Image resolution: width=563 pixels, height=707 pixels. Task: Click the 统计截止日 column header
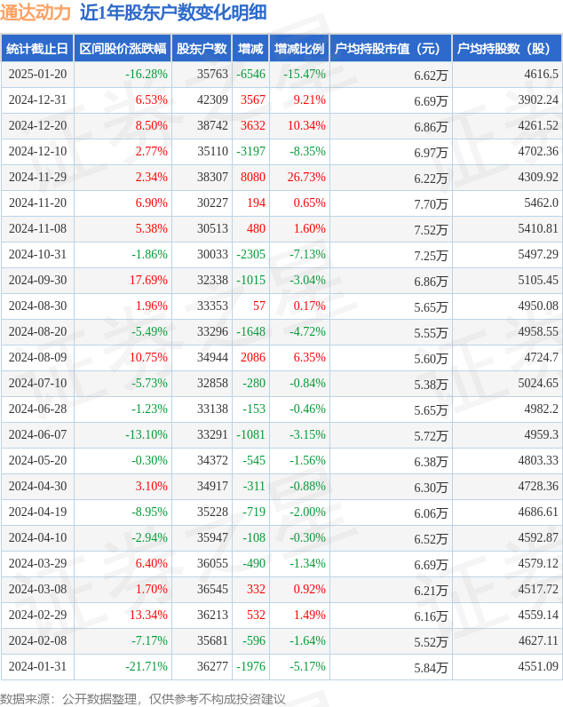coord(37,48)
